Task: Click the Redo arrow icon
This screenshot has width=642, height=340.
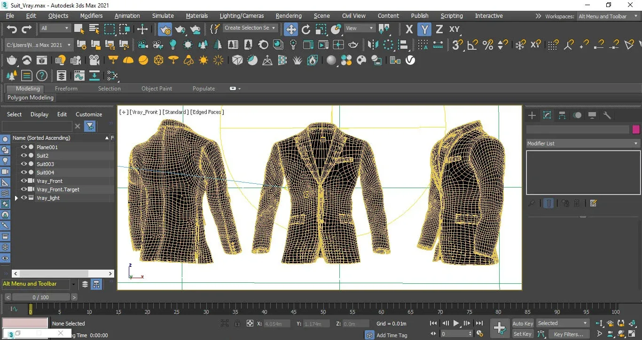Action: (x=27, y=29)
